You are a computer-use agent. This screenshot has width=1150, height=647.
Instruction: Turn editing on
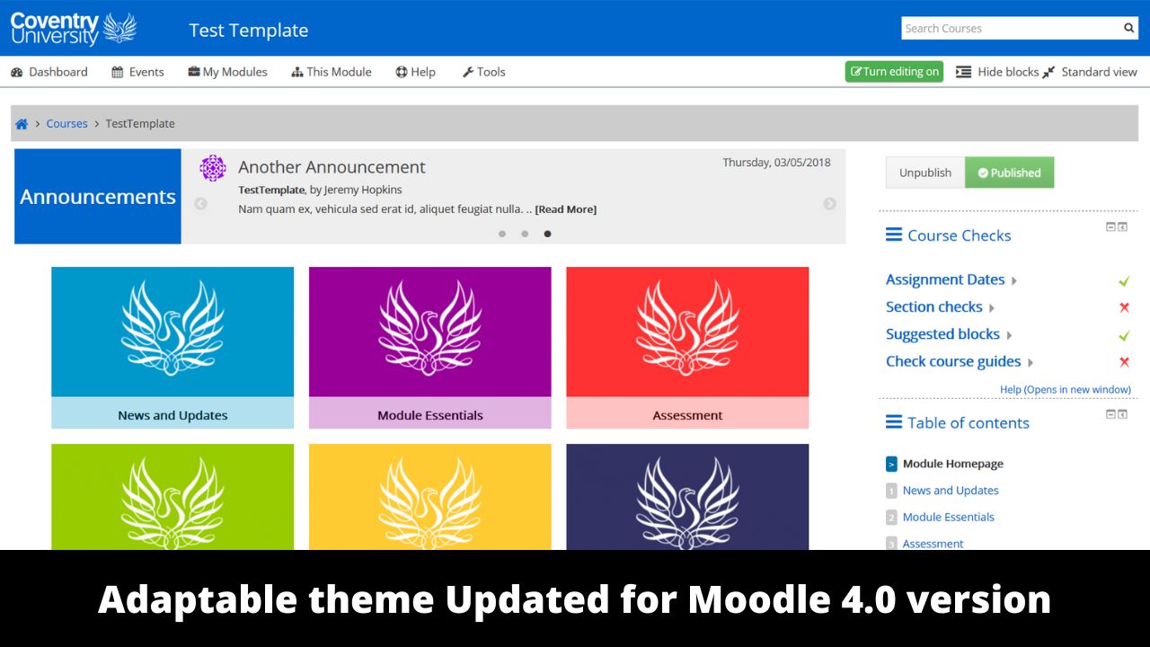click(894, 72)
